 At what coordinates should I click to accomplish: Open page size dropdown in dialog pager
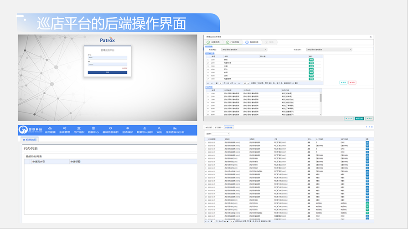(x=246, y=83)
